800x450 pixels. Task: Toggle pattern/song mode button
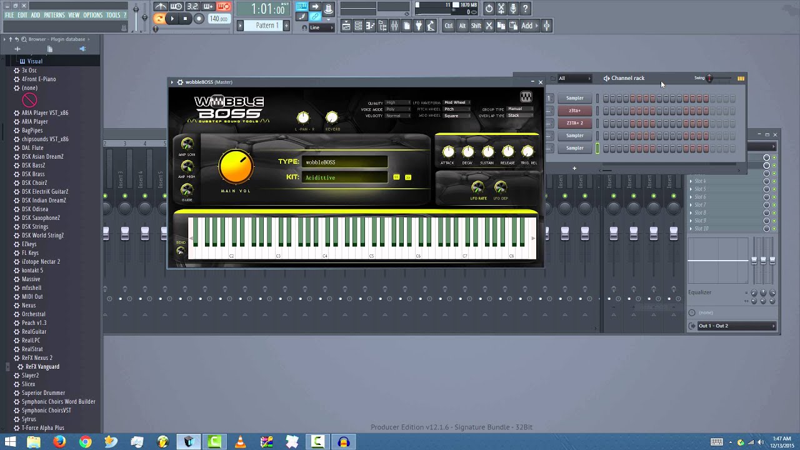point(159,19)
